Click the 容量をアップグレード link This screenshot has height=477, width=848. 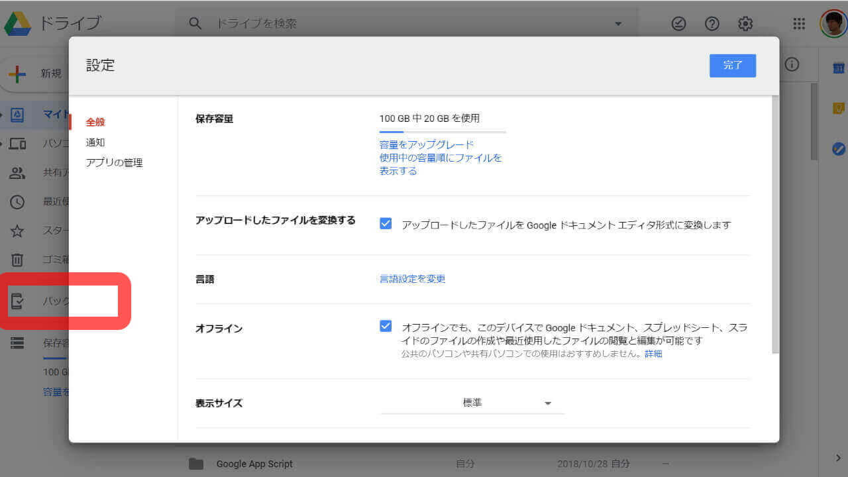click(x=427, y=144)
